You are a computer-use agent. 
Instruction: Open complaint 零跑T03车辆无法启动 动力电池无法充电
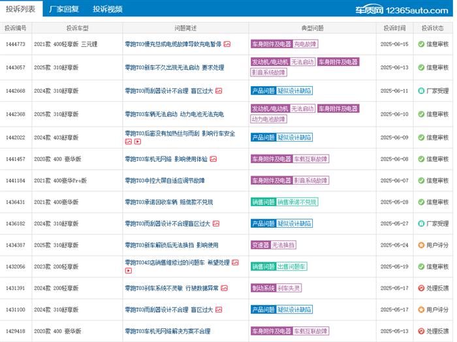[174, 114]
